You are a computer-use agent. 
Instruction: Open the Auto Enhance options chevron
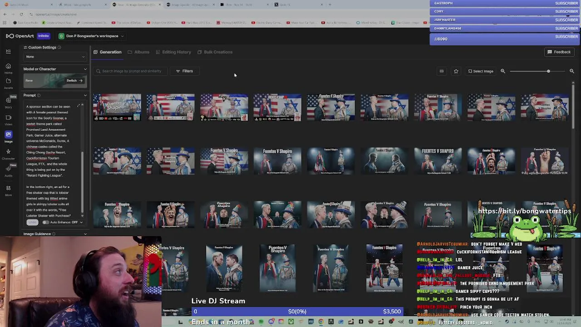(x=81, y=222)
